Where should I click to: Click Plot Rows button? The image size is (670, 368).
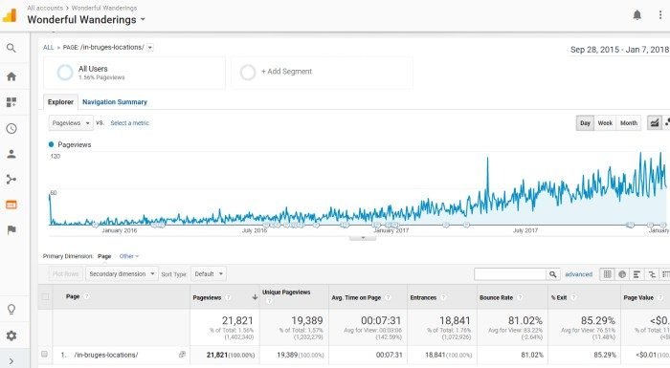pyautogui.click(x=65, y=274)
